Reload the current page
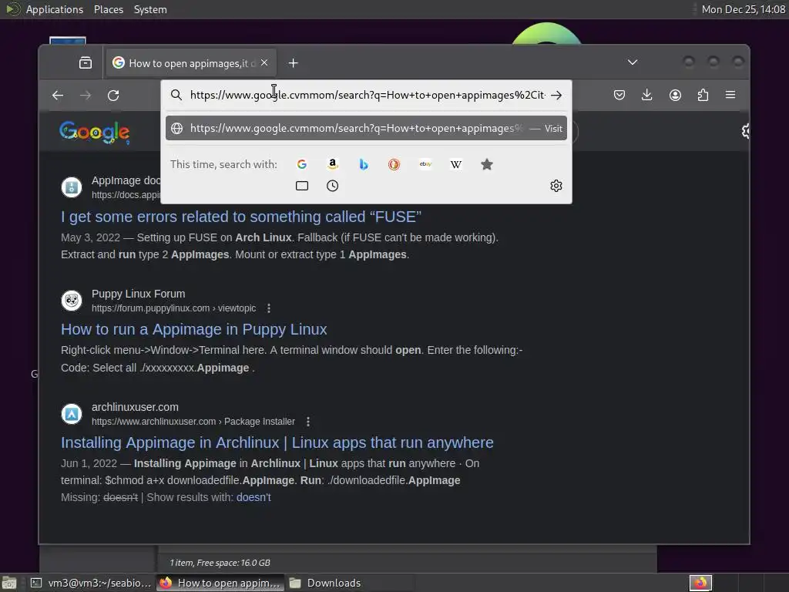 coord(113,95)
